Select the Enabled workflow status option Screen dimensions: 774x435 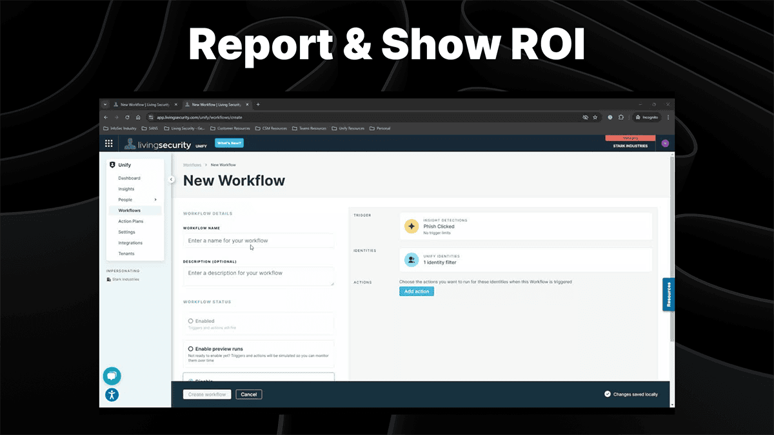(191, 321)
